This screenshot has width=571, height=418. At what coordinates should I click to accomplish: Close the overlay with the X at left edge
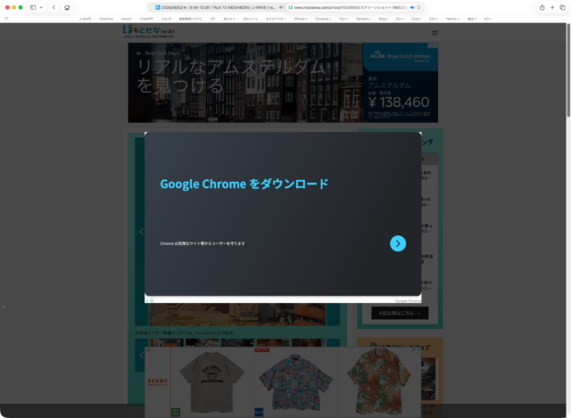coord(4,307)
